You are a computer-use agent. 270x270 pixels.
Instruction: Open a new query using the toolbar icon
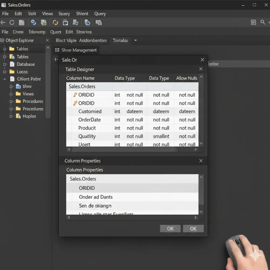(x=22, y=22)
